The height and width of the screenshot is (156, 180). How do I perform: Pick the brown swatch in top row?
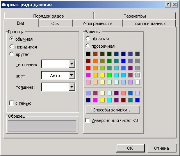pos(95,54)
